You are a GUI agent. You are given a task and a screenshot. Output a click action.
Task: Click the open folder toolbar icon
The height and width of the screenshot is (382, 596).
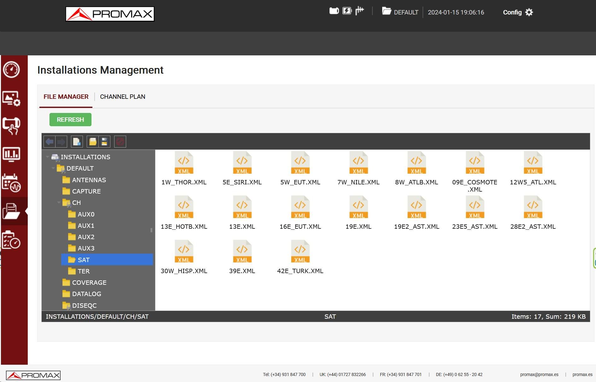(x=93, y=142)
